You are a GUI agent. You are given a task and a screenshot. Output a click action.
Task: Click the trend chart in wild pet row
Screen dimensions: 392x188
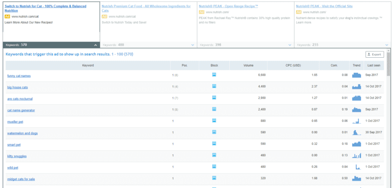coord(358,167)
